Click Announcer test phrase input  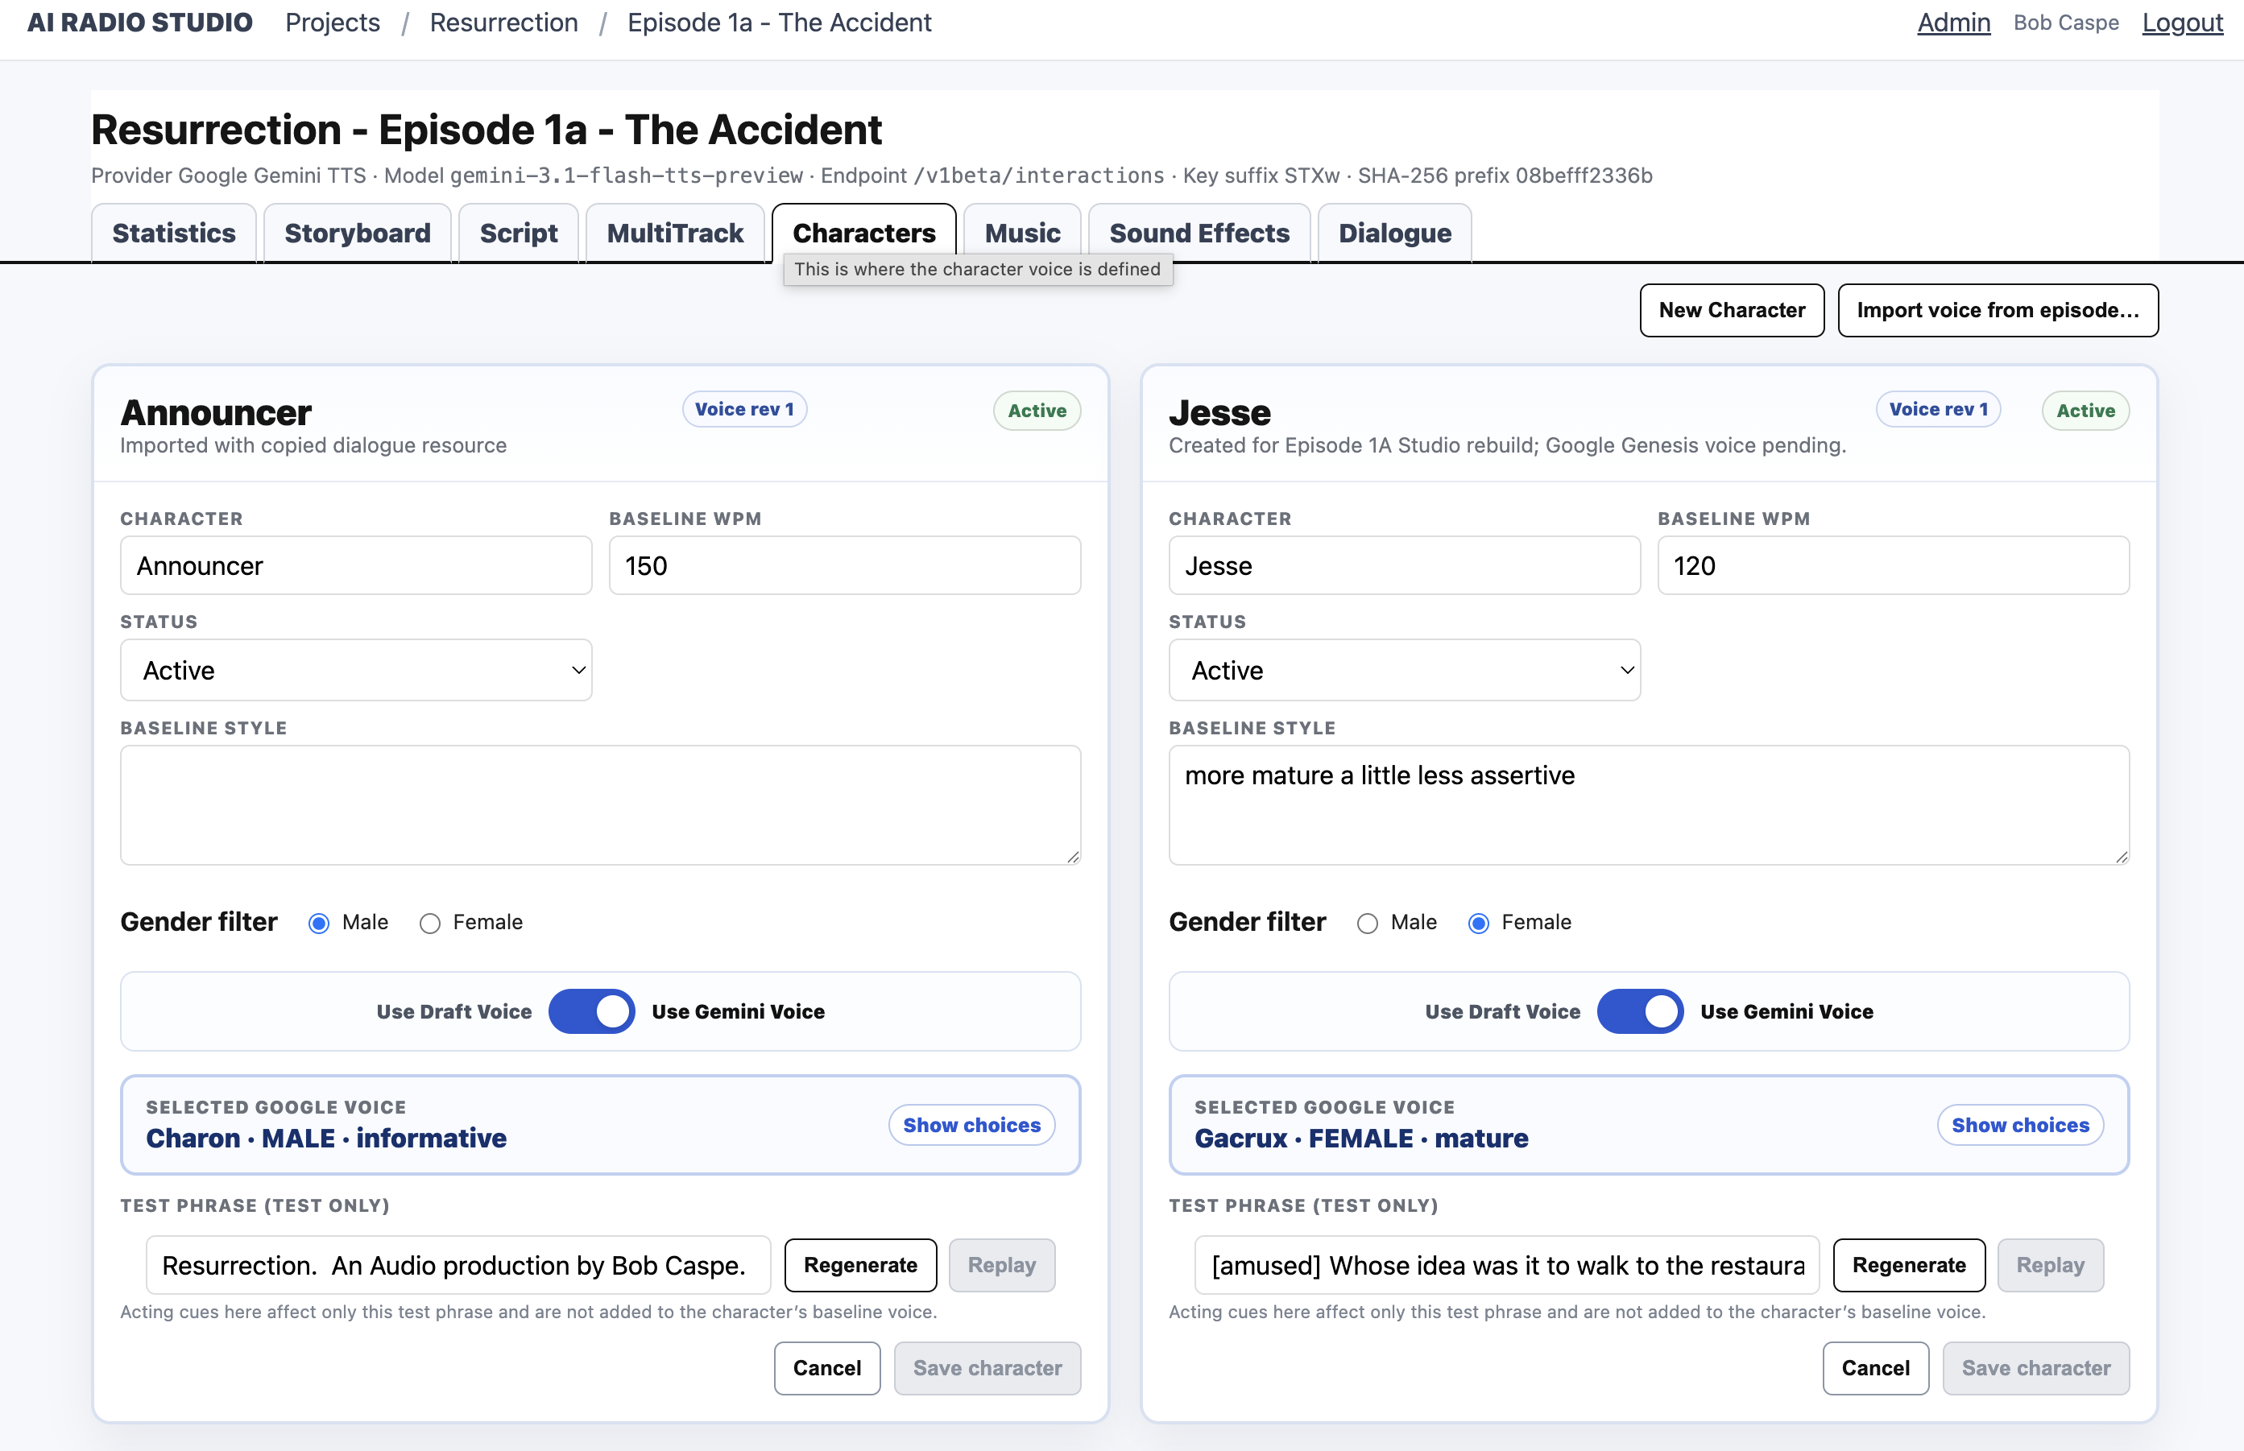point(458,1265)
